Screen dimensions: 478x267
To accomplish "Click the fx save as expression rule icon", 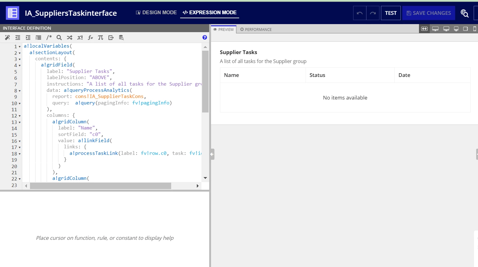I will pyautogui.click(x=90, y=38).
